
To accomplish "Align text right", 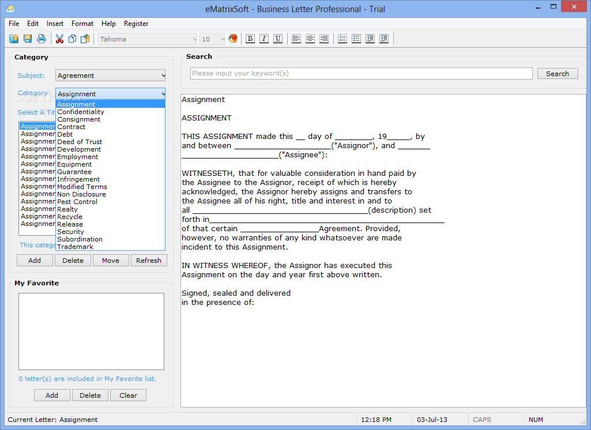I will tap(324, 39).
